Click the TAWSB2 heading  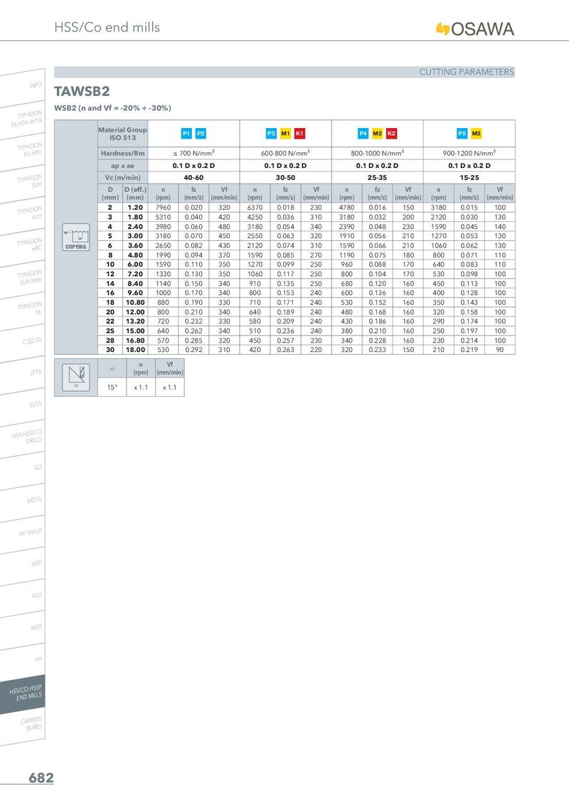coord(83,92)
